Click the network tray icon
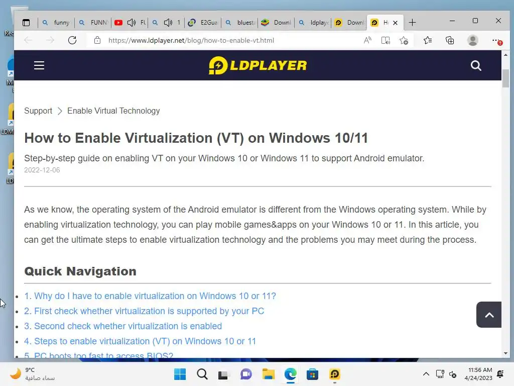 click(440, 374)
